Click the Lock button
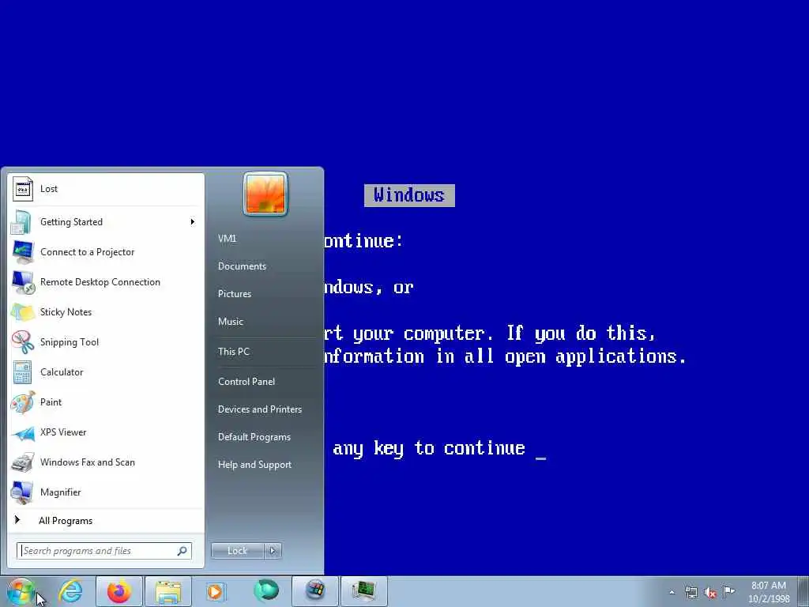This screenshot has width=809, height=607. click(237, 551)
